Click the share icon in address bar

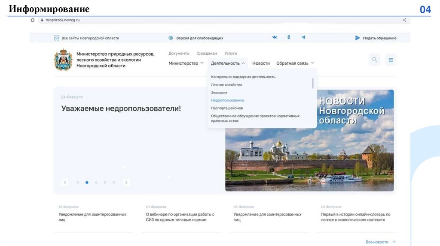(404, 20)
